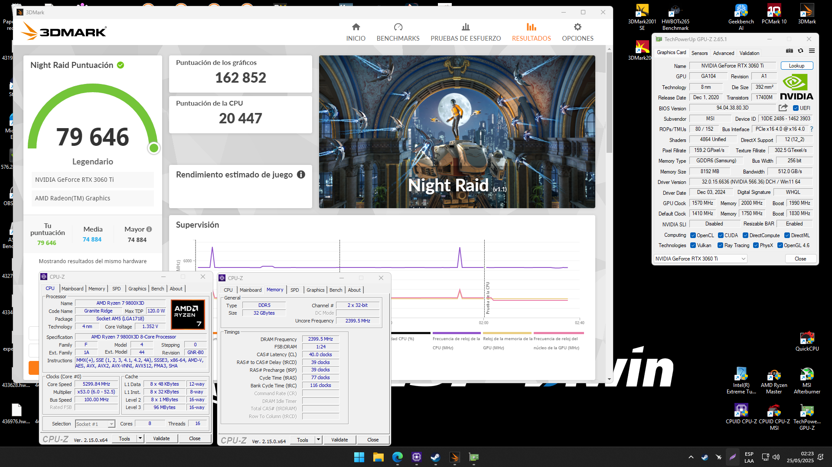
Task: Open Socket #1 selection dropdown in CPU-Z
Action: [95, 424]
